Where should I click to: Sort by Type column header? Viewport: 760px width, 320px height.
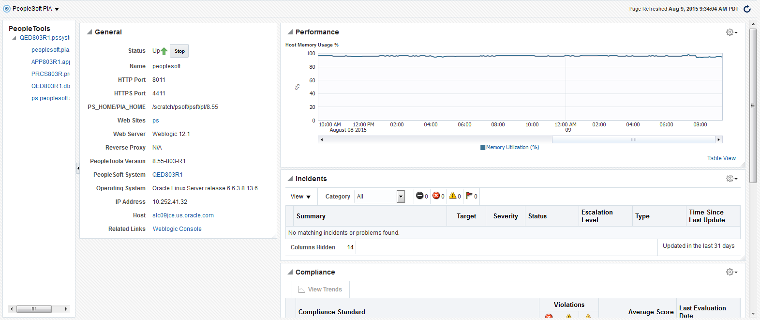point(659,216)
